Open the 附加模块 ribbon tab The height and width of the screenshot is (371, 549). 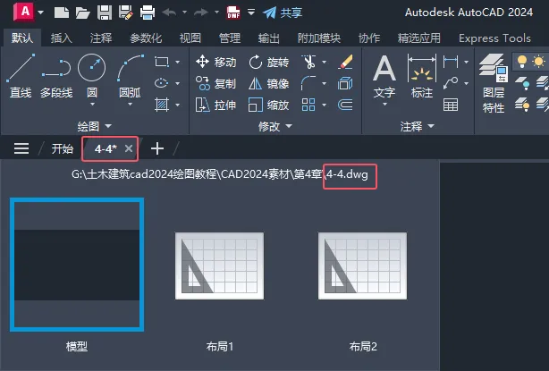(x=319, y=38)
